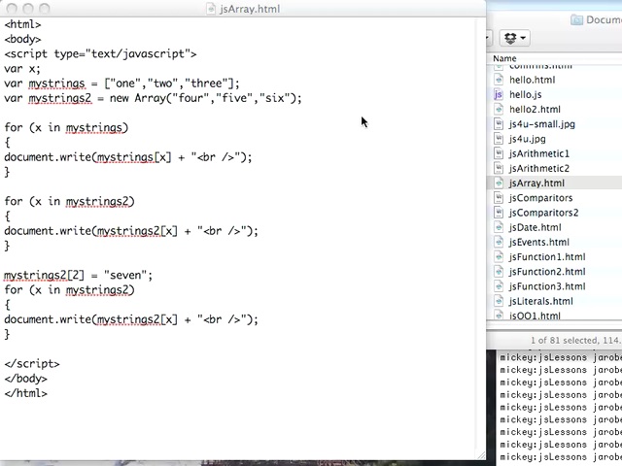Click the Documents folder icon in Finder title
622x466 pixels.
click(x=576, y=19)
